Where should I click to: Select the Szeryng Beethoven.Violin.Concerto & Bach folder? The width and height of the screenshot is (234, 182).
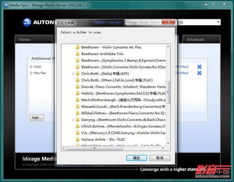click(124, 120)
